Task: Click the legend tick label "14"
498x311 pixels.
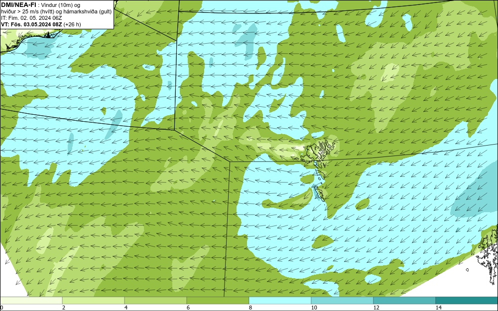Action: pyautogui.click(x=438, y=308)
